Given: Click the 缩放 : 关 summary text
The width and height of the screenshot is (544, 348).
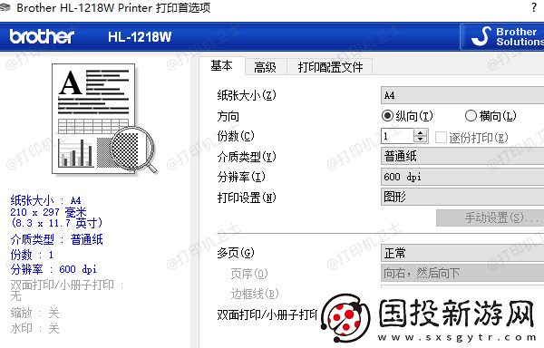Looking at the screenshot, I should 34,313.
